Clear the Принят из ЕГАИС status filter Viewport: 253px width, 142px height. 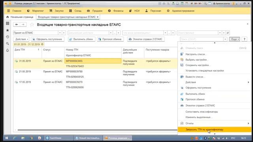pos(64,33)
